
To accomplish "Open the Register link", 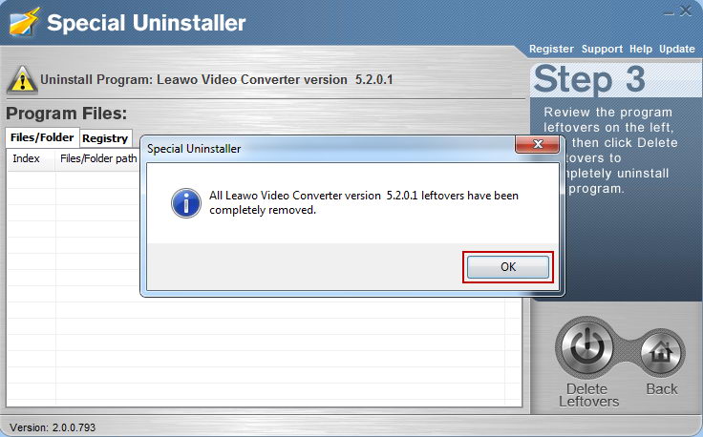I will (551, 49).
